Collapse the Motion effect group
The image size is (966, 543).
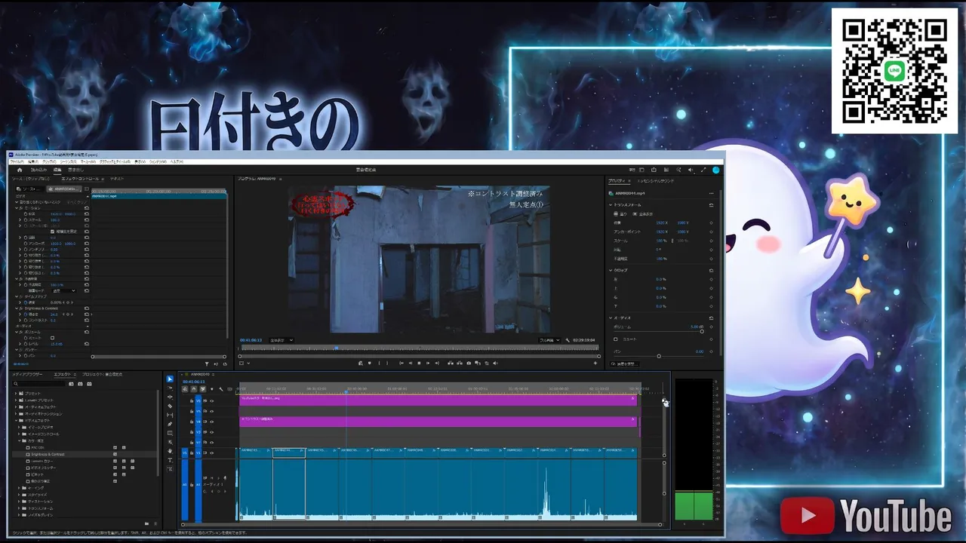coord(17,208)
